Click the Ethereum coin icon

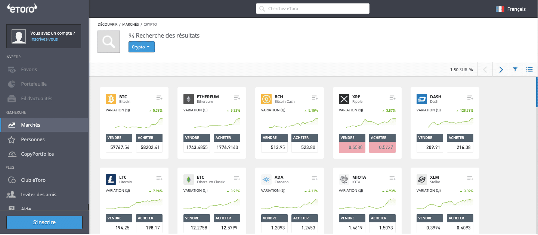click(189, 99)
